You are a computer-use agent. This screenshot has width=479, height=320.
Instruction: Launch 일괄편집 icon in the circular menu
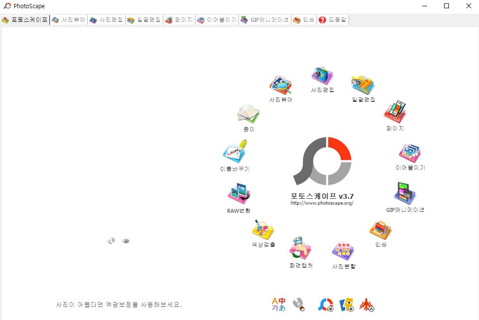[x=363, y=85]
